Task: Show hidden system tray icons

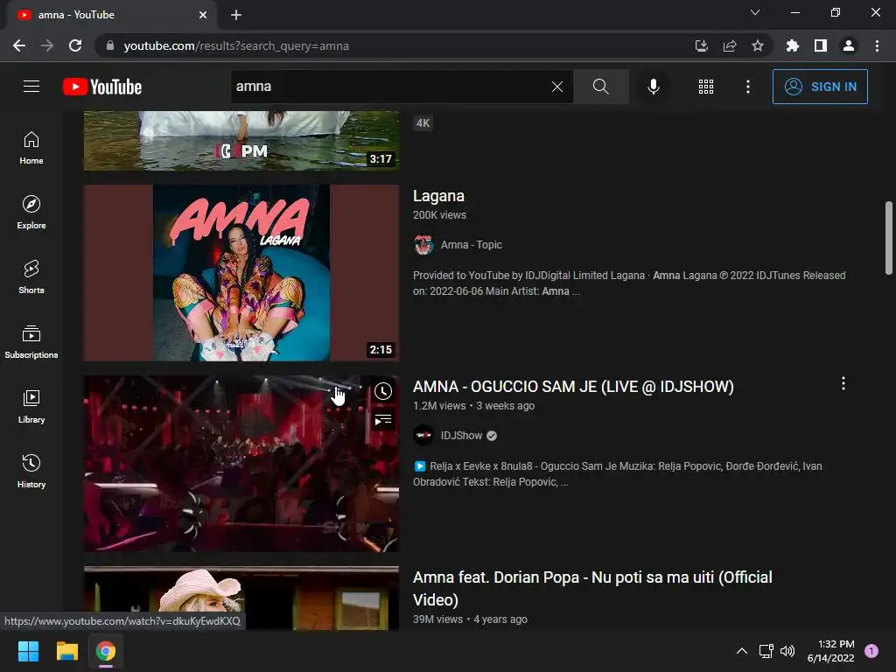Action: tap(742, 651)
